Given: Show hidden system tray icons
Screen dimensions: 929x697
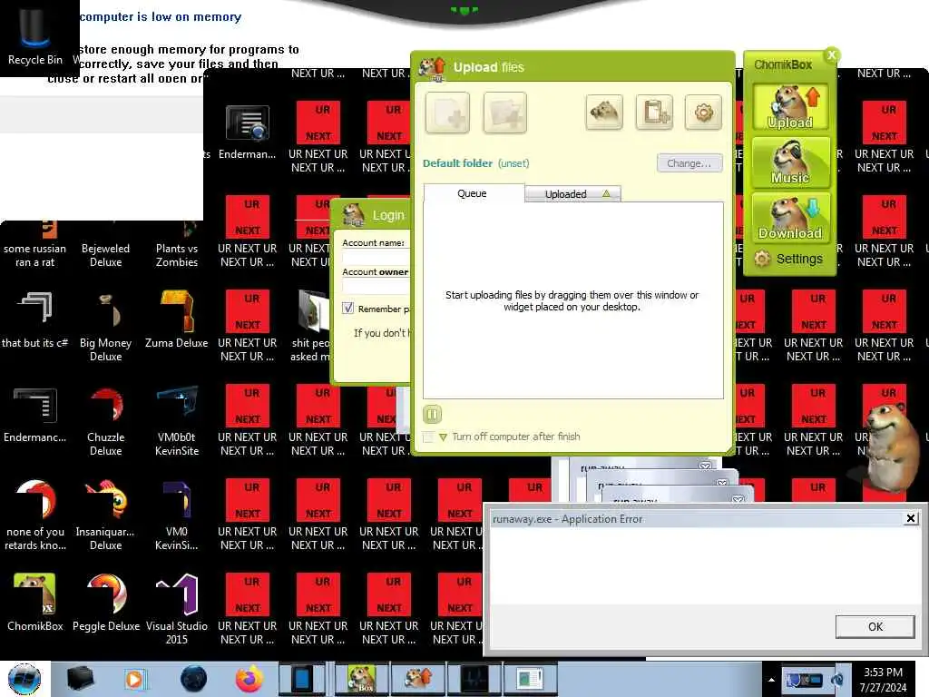Looking at the screenshot, I should click(x=771, y=680).
